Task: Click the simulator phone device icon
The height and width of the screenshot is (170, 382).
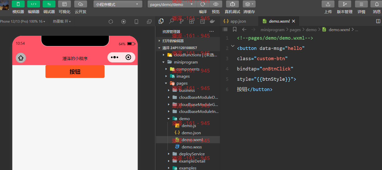Action: pyautogui.click(x=136, y=22)
